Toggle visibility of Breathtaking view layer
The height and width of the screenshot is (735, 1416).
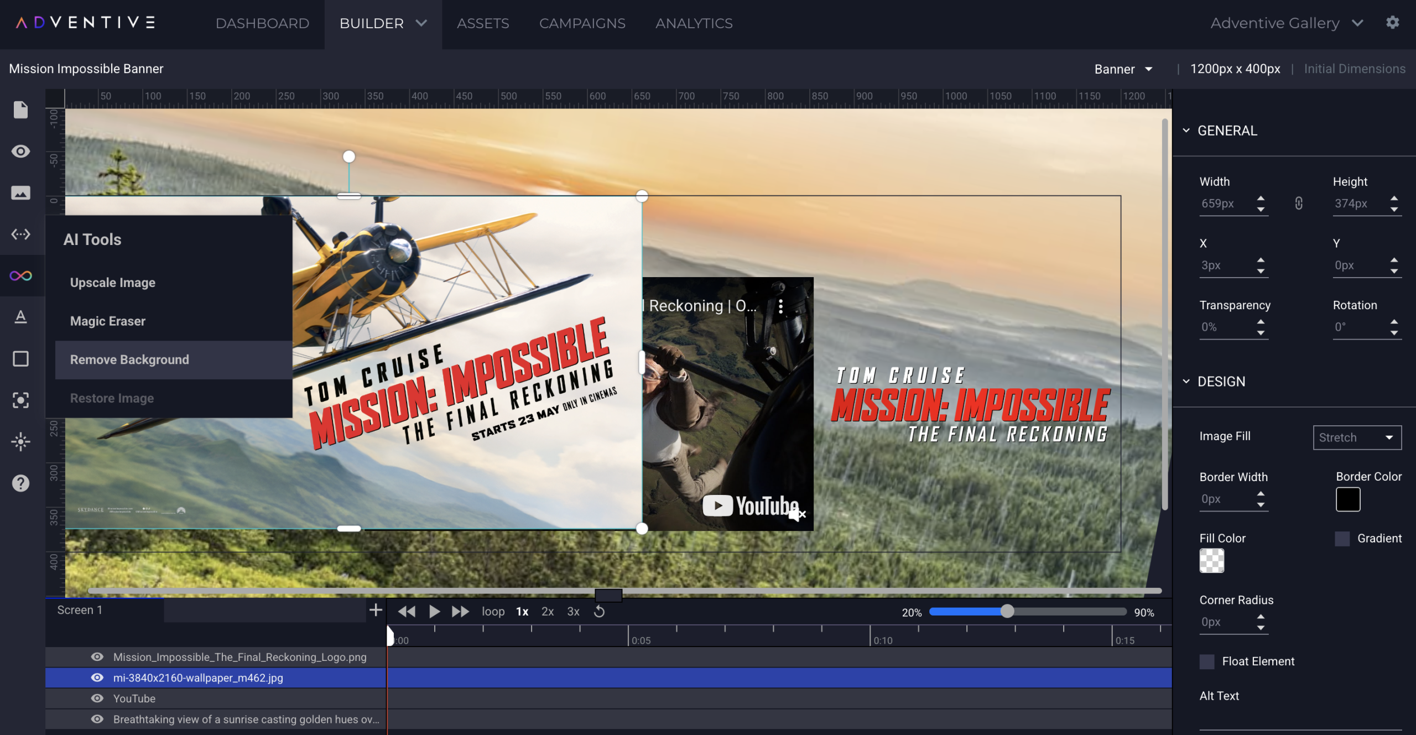coord(97,719)
